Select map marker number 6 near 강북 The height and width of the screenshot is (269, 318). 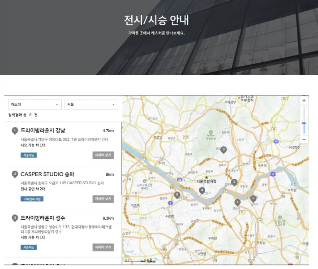pos(223,150)
